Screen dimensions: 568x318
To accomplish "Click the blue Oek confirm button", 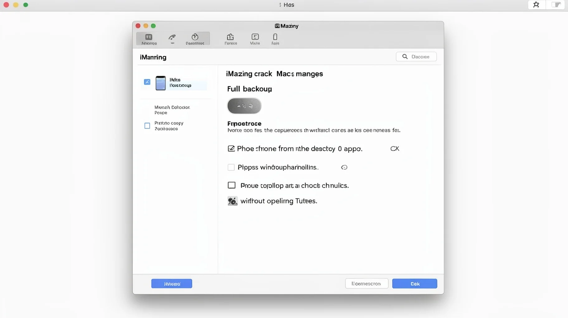I will [414, 284].
